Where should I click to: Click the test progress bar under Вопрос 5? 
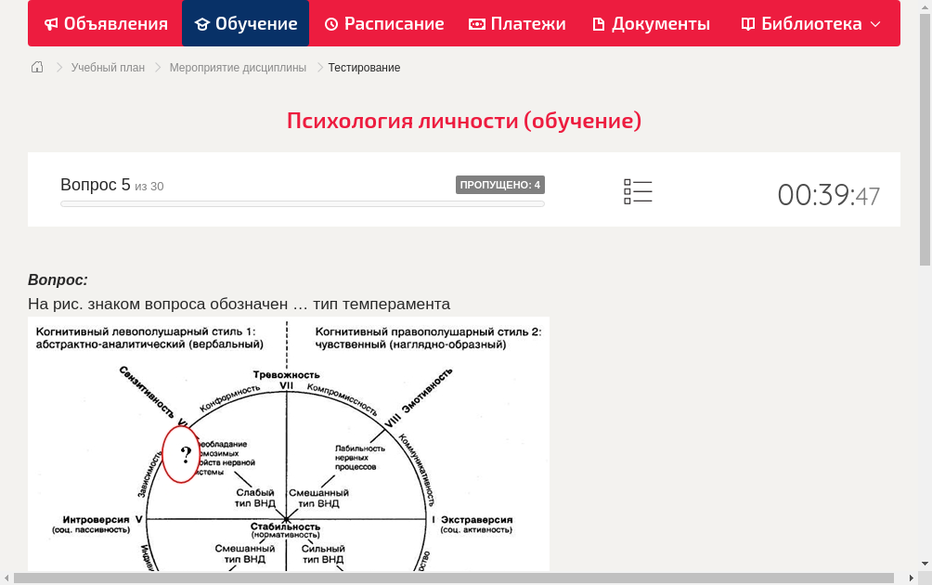point(302,203)
